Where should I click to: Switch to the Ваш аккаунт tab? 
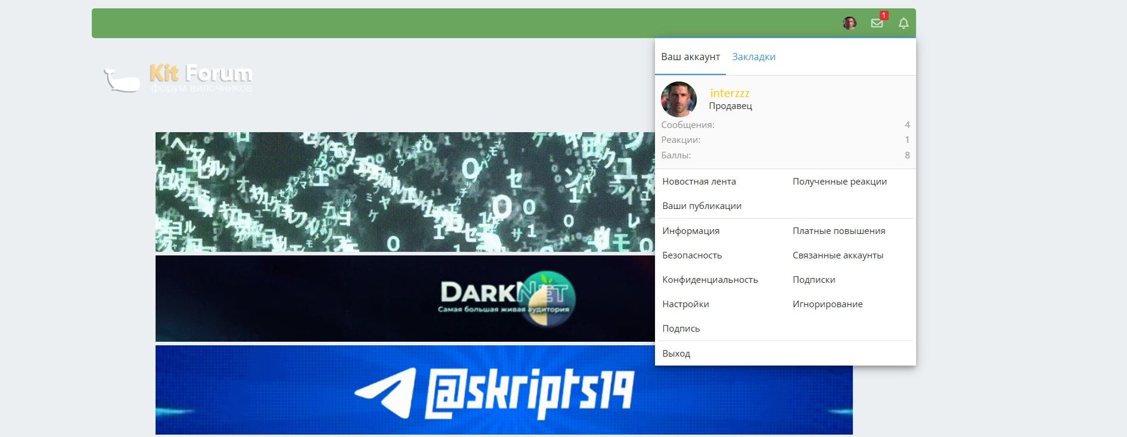690,57
